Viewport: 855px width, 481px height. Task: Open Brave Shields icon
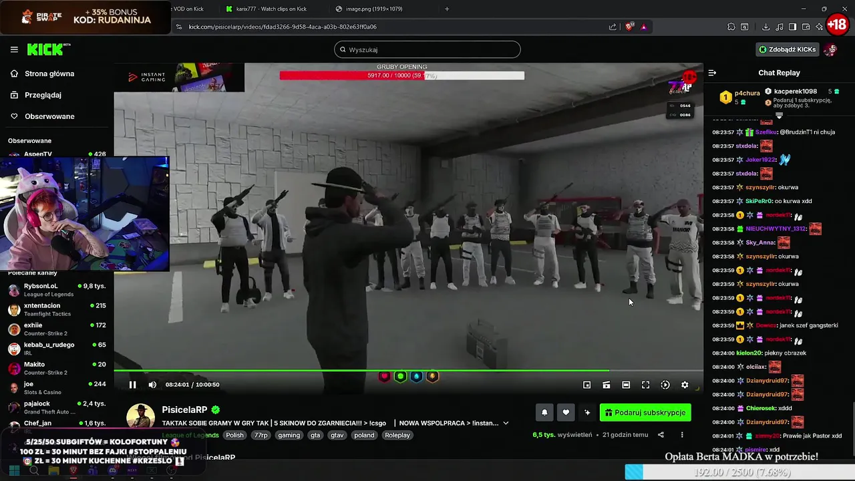[x=629, y=27]
